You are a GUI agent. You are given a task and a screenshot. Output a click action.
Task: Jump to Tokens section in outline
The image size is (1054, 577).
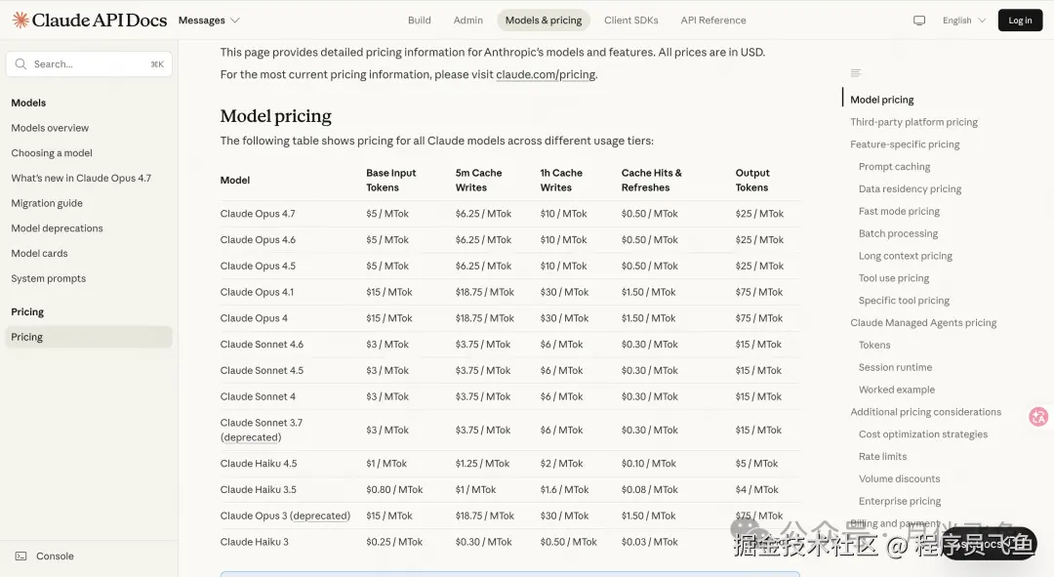coord(874,345)
